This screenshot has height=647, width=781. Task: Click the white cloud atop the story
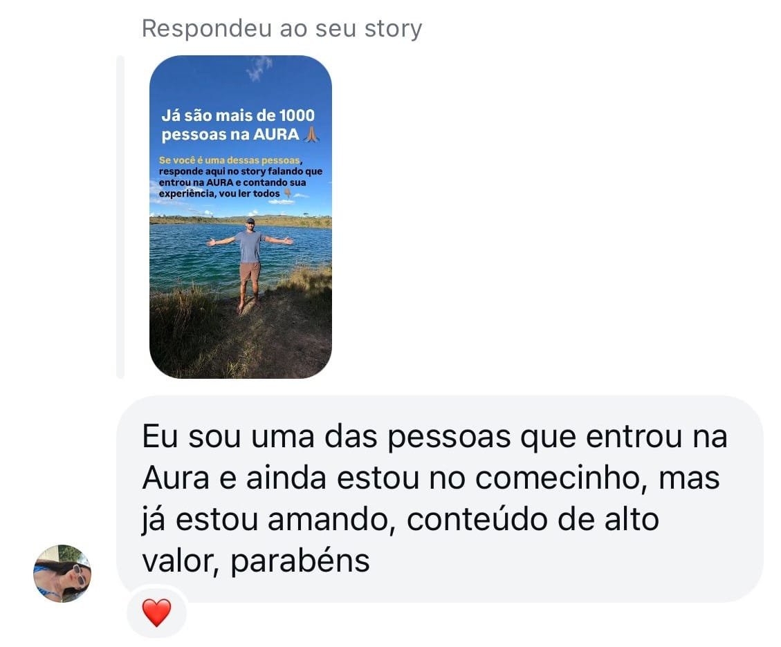259,68
